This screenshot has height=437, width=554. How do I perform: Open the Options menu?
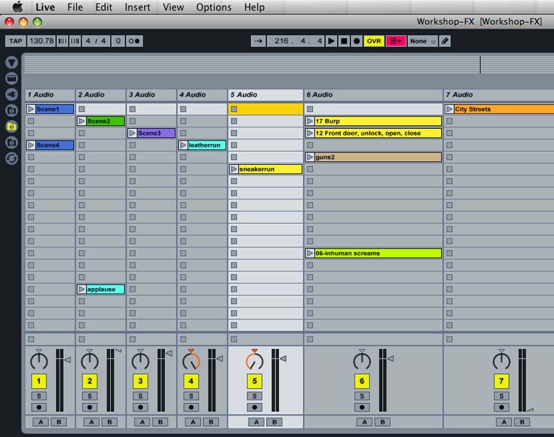[214, 7]
